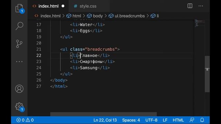Click the minimap code overview
Image resolution: width=221 pixels, height=124 pixels.
click(x=200, y=23)
